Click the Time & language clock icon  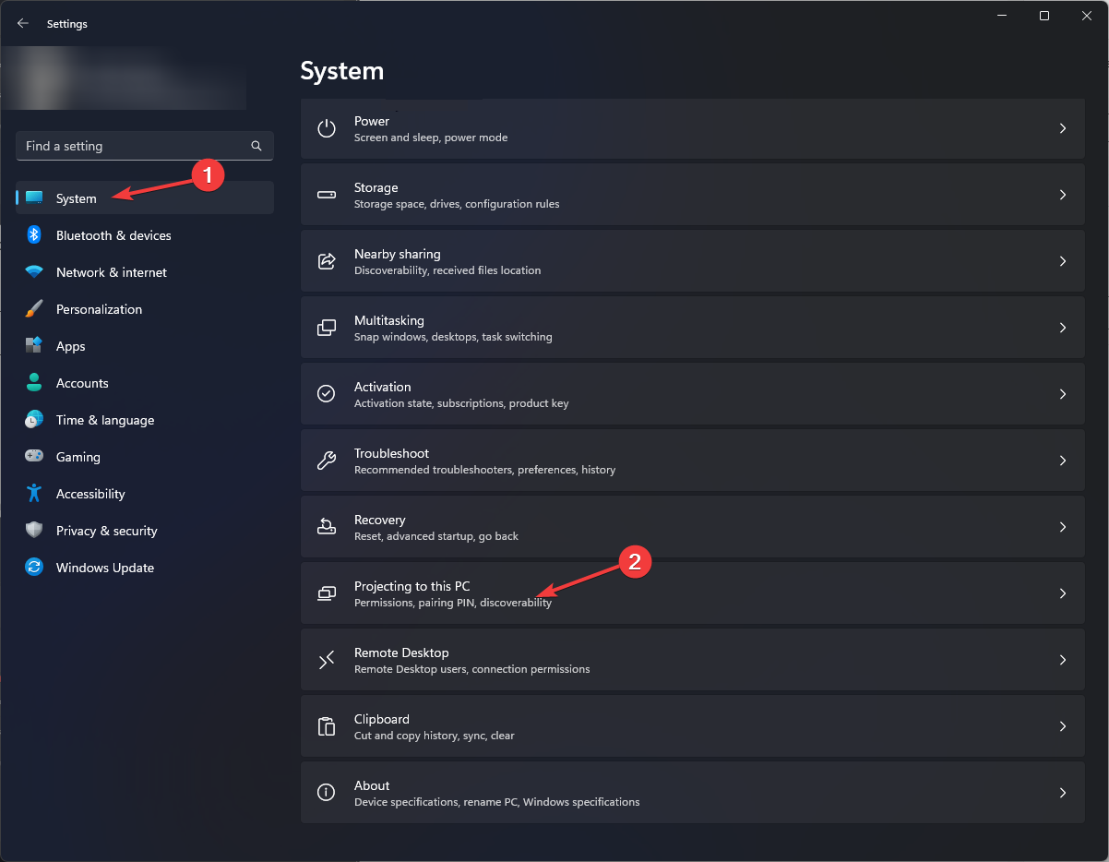[x=34, y=420]
